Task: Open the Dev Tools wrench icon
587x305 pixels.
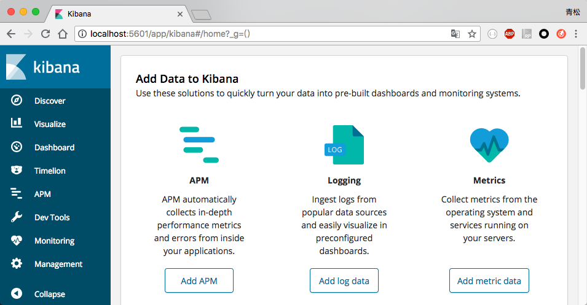Action: (17, 217)
